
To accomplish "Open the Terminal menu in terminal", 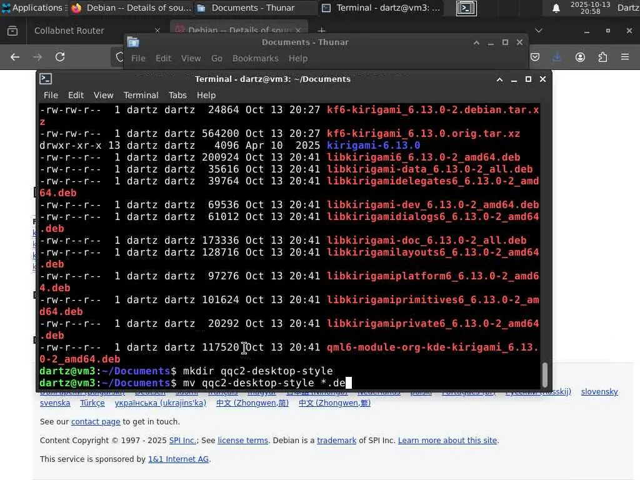I will tap(141, 95).
